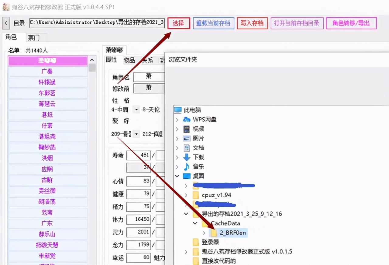This screenshot has height=265, width=389.
Task: Select the 视频 video library icon
Action: (x=187, y=129)
